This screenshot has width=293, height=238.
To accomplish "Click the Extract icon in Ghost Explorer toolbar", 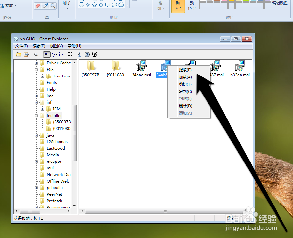I will 26,54.
